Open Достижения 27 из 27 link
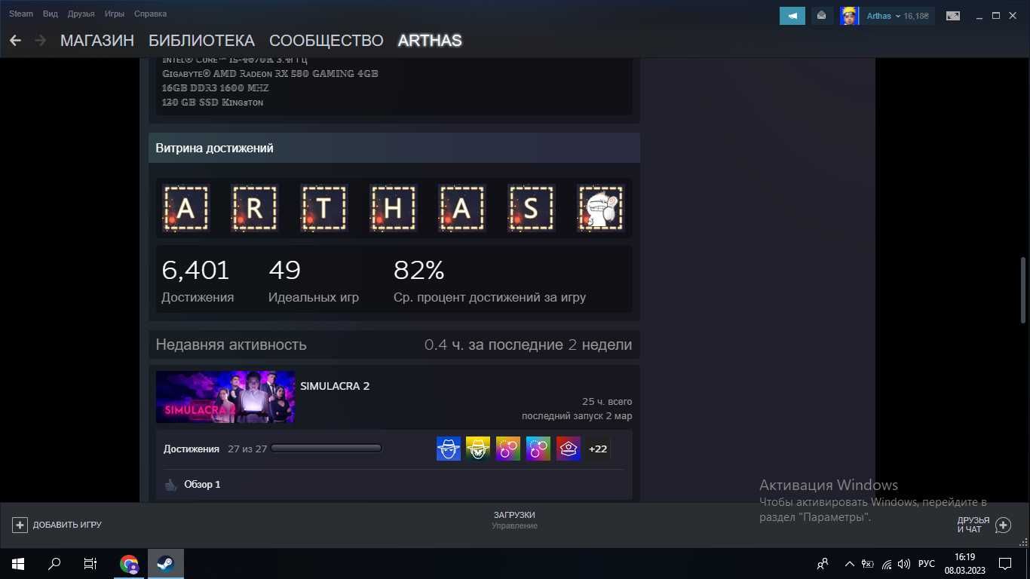Screen dimensions: 1030x579 point(216,449)
